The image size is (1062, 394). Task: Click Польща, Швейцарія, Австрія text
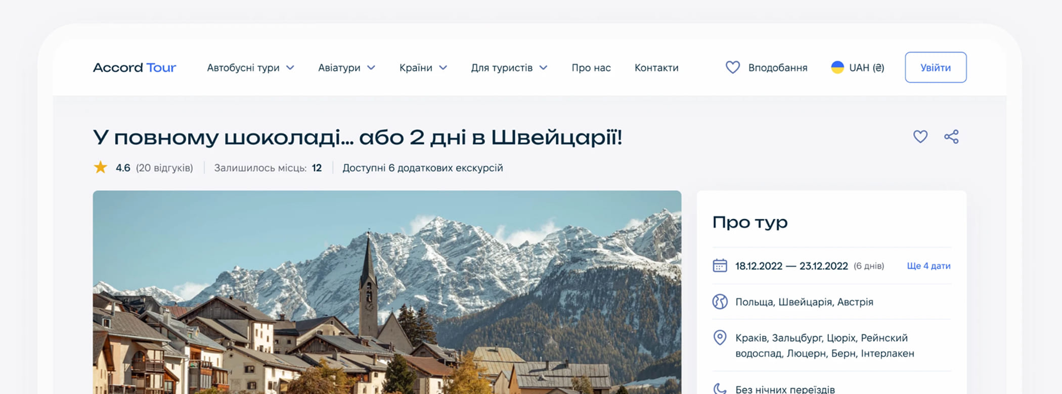point(804,302)
